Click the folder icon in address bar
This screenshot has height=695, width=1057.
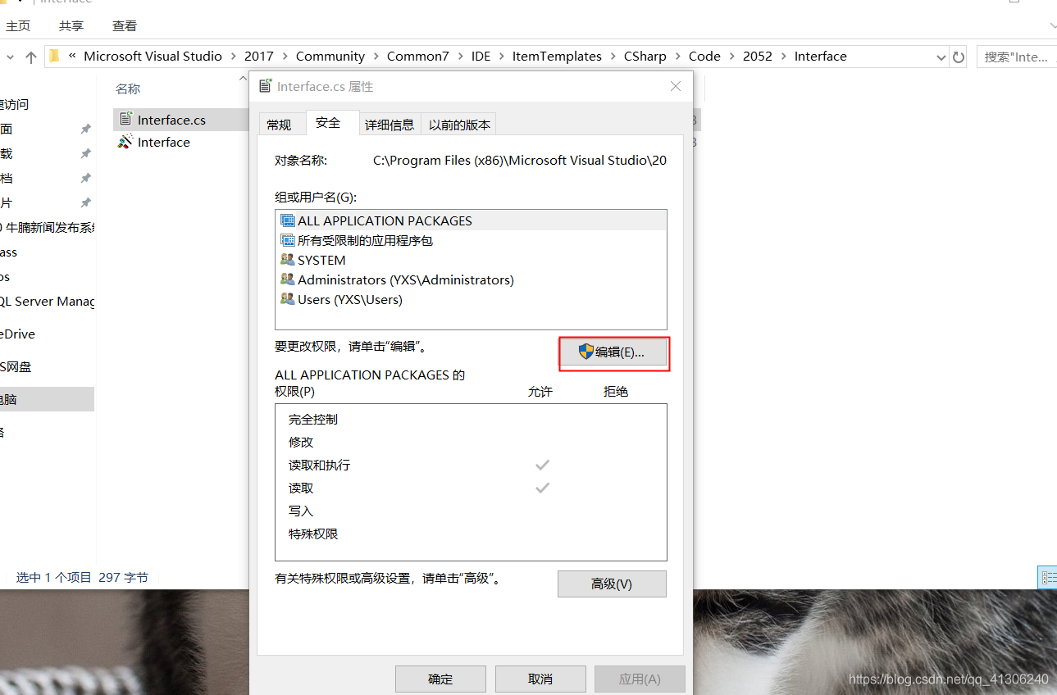[x=54, y=57]
